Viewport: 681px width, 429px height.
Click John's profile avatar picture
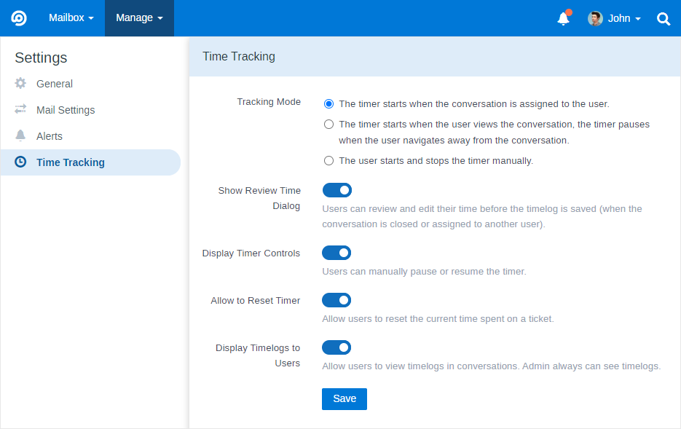[595, 18]
